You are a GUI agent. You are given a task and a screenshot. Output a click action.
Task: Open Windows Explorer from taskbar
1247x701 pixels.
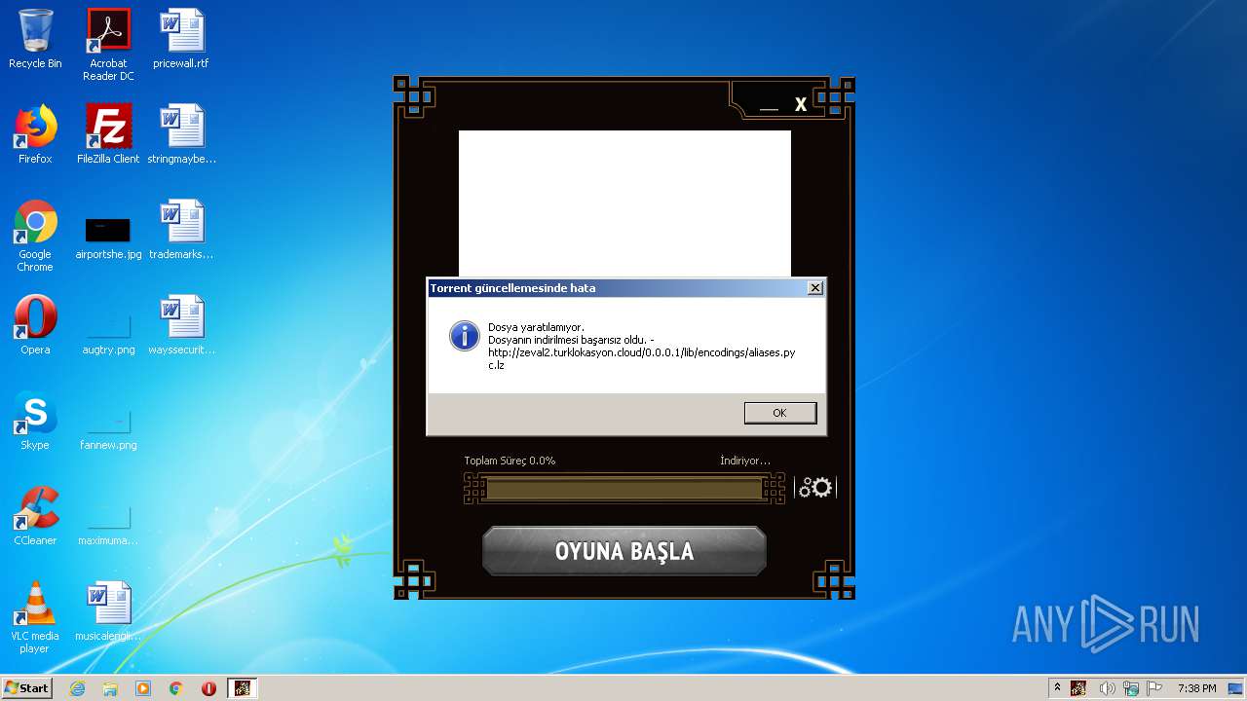pos(110,688)
